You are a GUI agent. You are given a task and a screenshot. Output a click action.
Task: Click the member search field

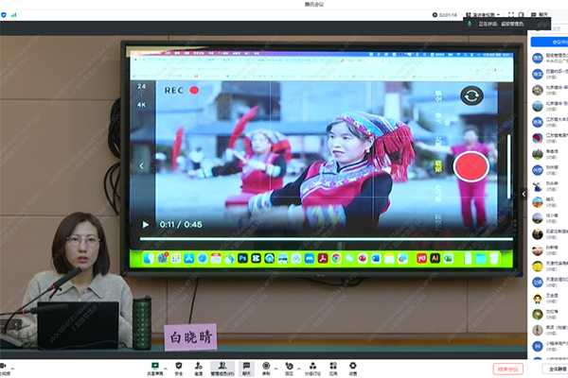pos(549,28)
